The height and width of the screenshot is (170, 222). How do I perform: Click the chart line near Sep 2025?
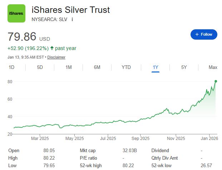click(x=140, y=120)
